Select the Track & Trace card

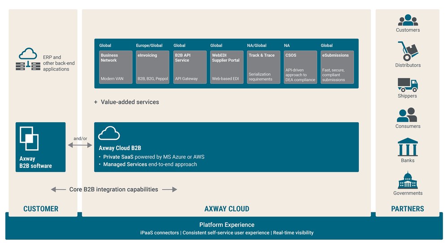click(263, 67)
